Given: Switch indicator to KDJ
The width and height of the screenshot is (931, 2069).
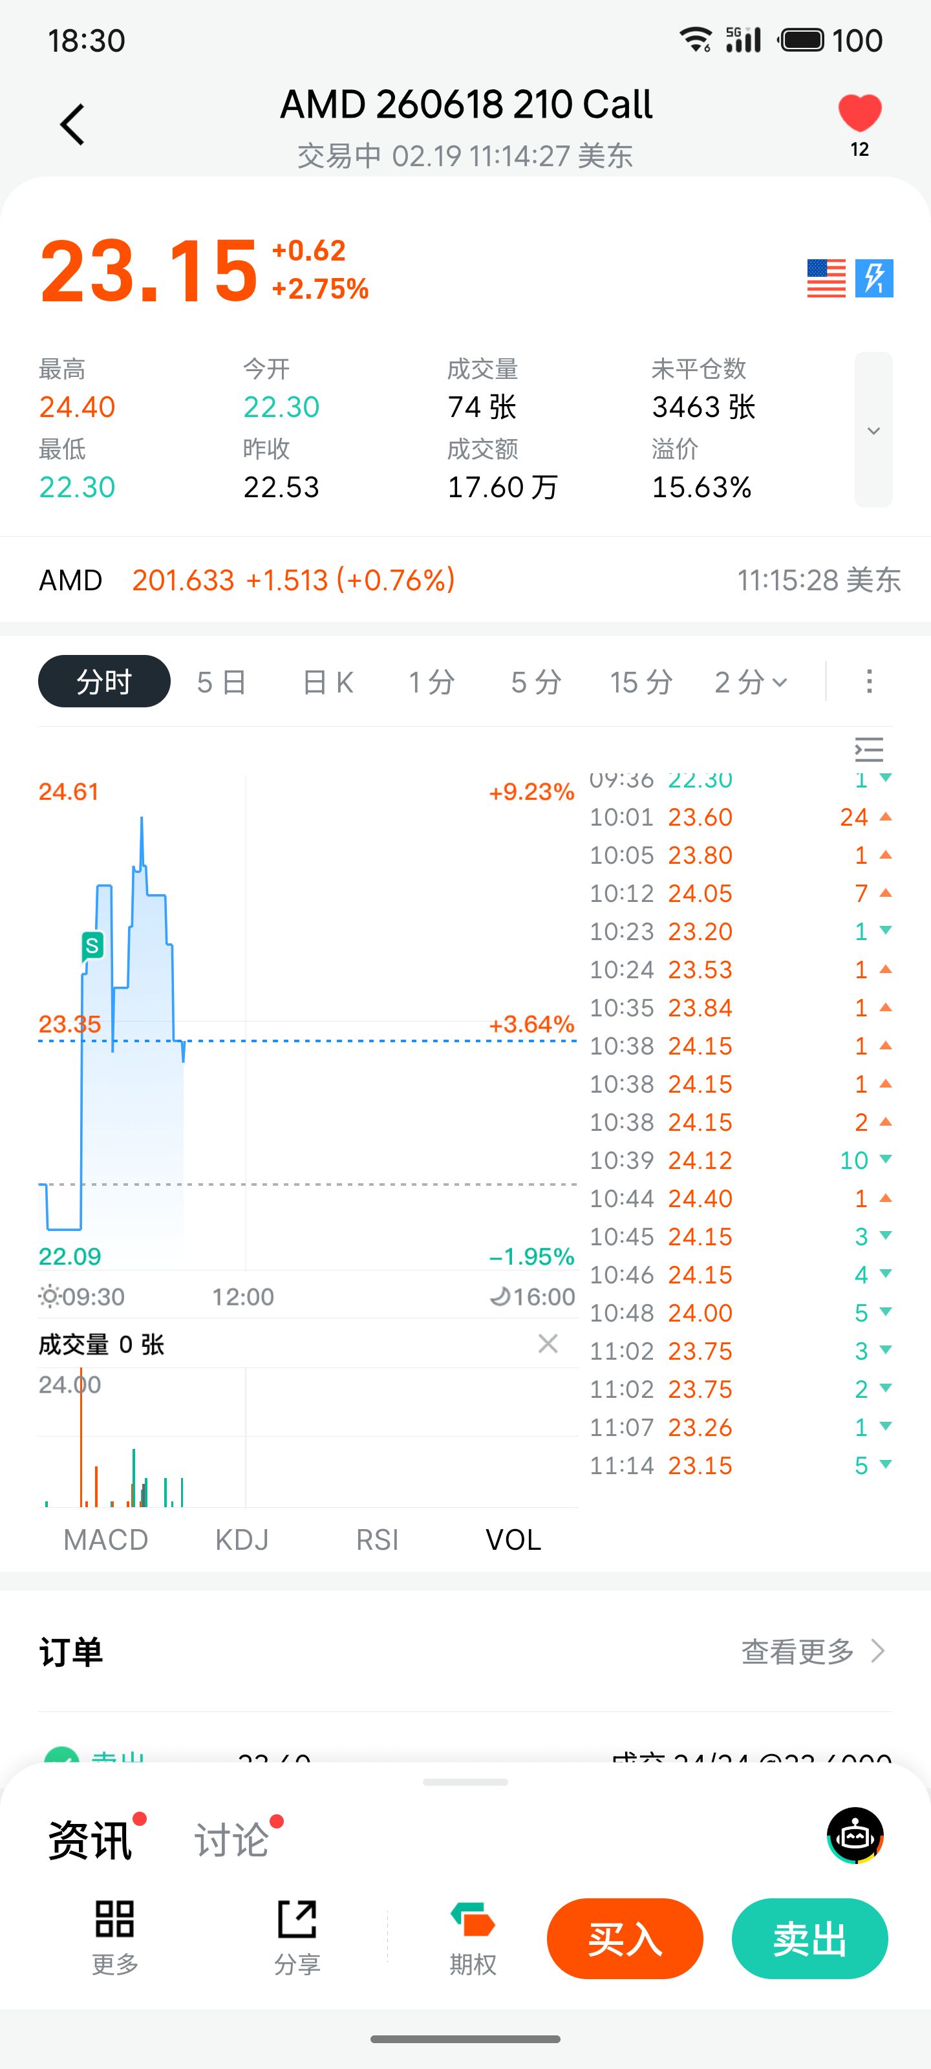Looking at the screenshot, I should (x=242, y=1539).
